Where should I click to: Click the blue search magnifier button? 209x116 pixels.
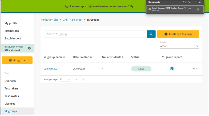(151, 34)
